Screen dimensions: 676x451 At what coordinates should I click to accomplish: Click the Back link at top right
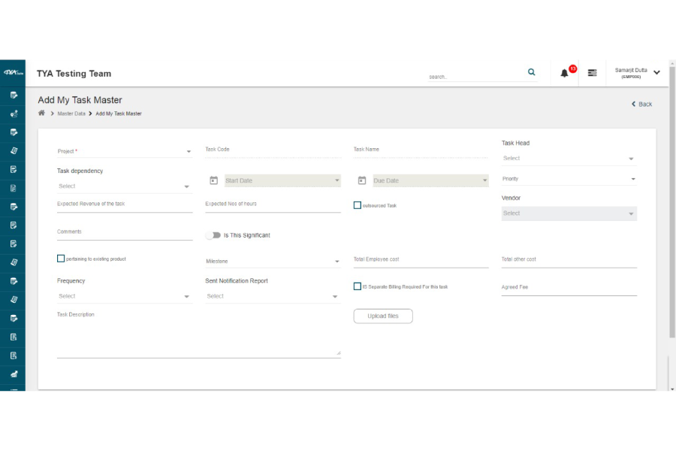point(641,104)
